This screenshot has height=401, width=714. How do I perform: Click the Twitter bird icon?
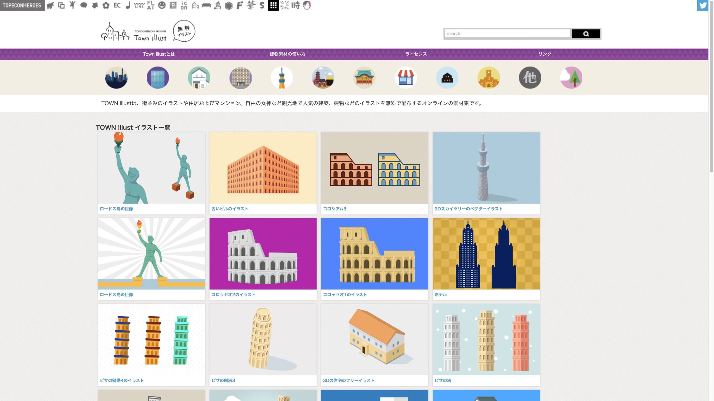coord(702,5)
